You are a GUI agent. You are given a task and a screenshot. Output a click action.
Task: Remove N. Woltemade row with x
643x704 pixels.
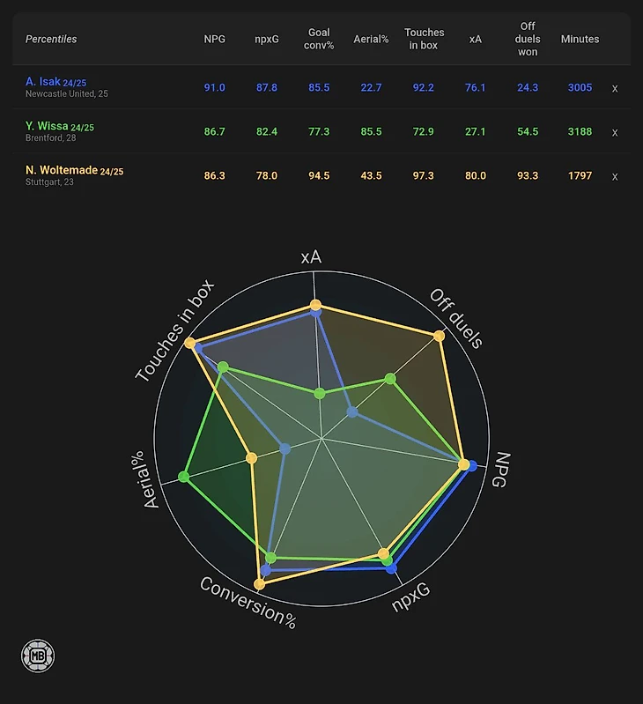(615, 176)
